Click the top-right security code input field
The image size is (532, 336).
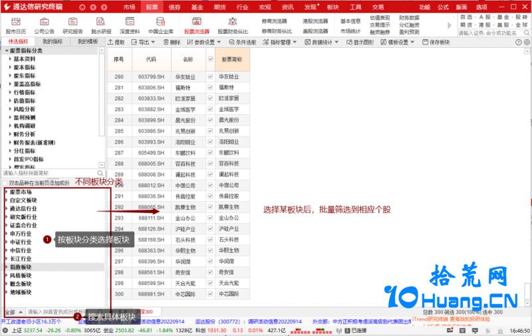[490, 33]
